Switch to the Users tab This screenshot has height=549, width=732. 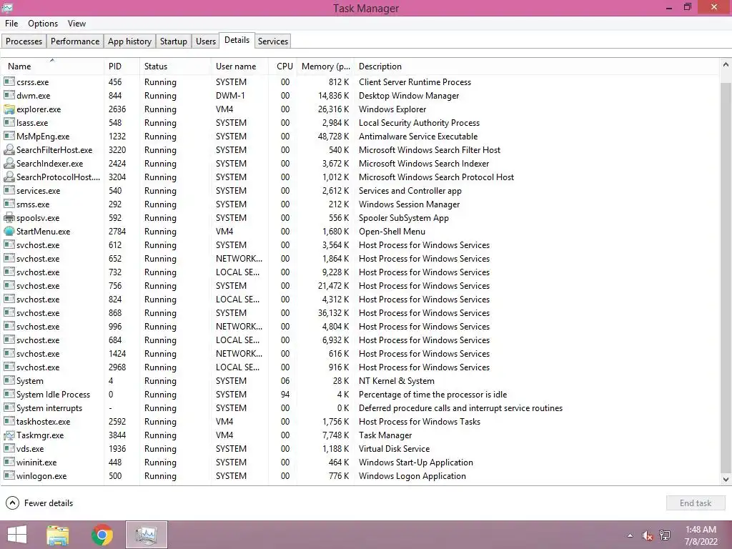(x=205, y=41)
